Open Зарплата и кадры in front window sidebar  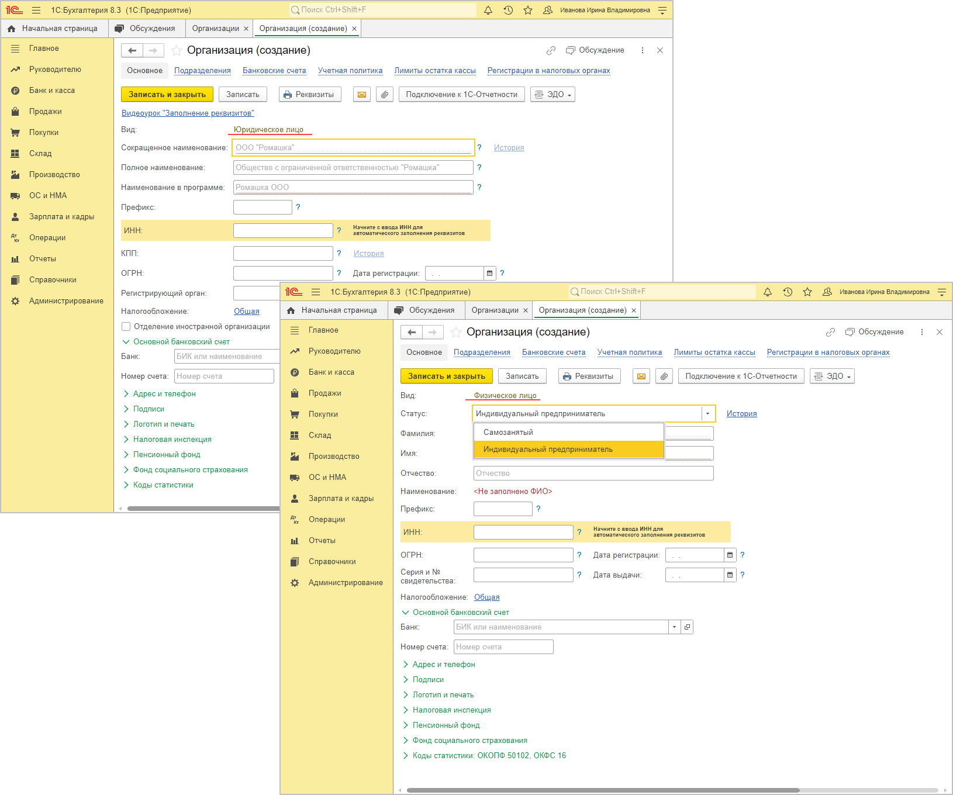pos(341,498)
